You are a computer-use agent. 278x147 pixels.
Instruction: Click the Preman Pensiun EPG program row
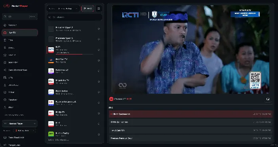click(190, 138)
